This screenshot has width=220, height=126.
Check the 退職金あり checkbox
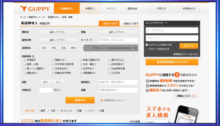pyautogui.click(x=25, y=73)
